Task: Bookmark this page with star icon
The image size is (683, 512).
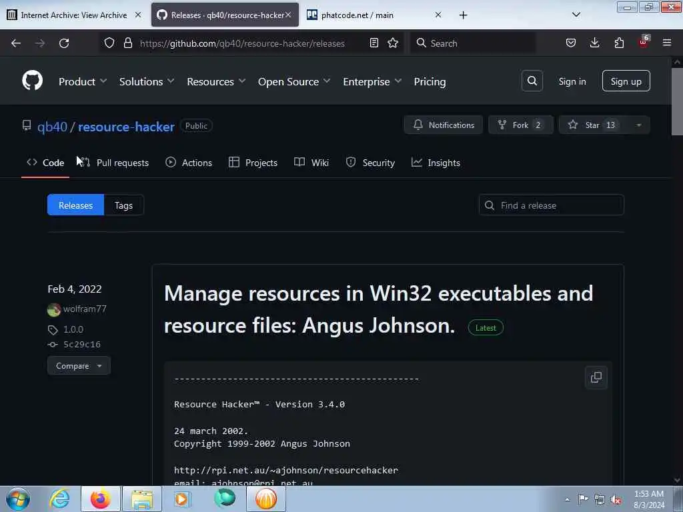Action: 393,43
